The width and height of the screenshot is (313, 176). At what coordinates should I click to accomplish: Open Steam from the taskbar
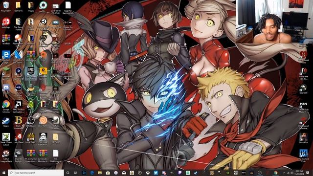tap(196, 173)
